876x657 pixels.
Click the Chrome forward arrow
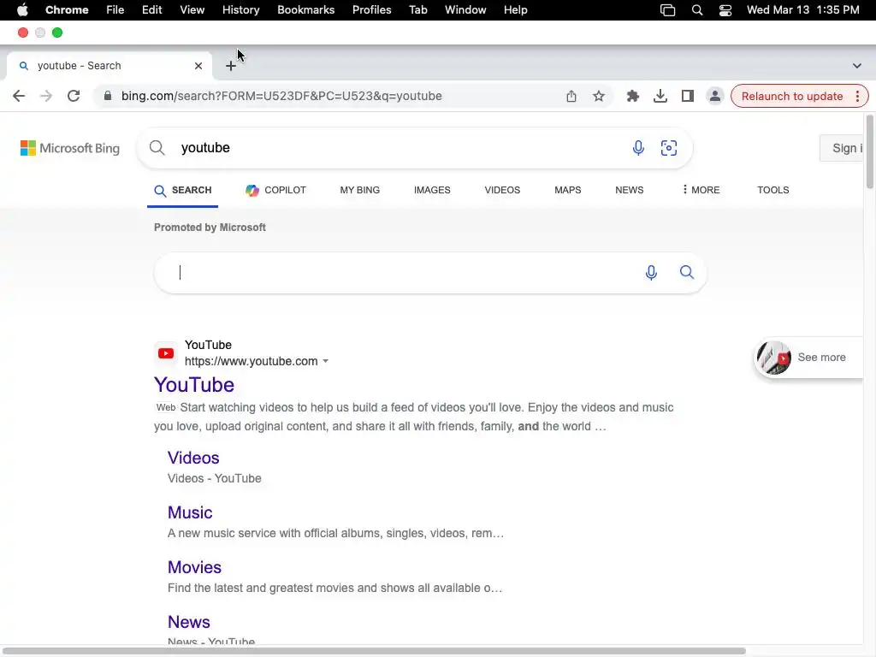[46, 96]
